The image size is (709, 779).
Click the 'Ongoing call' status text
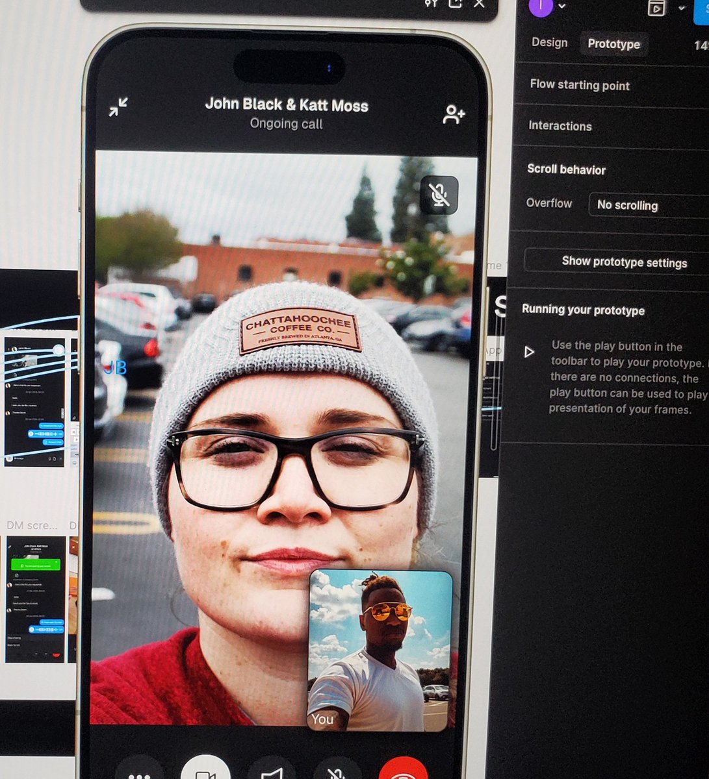tap(286, 123)
